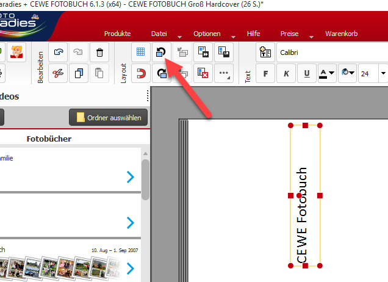Viewport: 388px width, 282px height.
Task: Click the rotate right icon in Layout
Action: pos(161,73)
